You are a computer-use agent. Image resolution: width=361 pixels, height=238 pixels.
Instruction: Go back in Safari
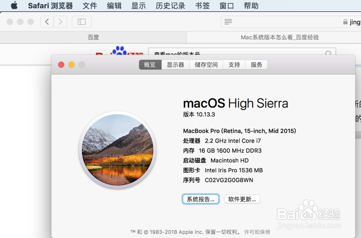point(47,22)
